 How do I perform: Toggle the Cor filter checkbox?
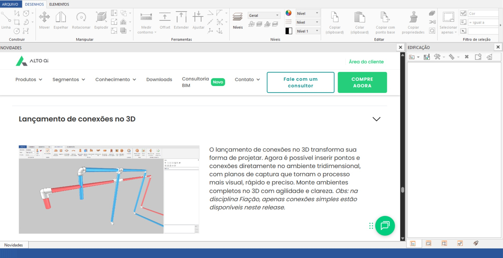(x=463, y=13)
